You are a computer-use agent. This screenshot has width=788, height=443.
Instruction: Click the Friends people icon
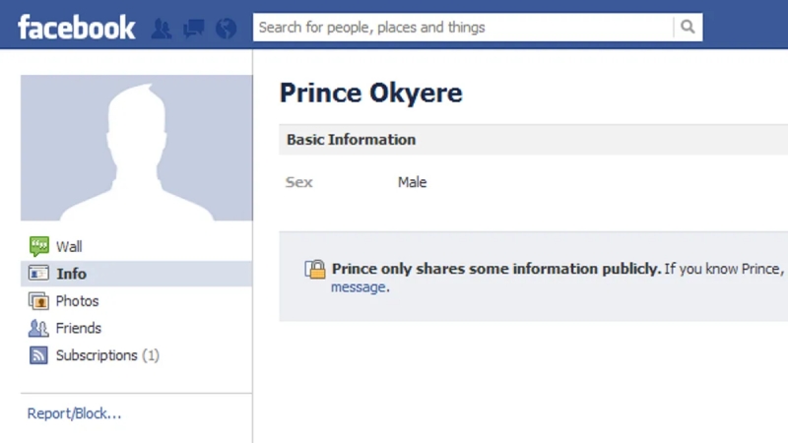38,328
